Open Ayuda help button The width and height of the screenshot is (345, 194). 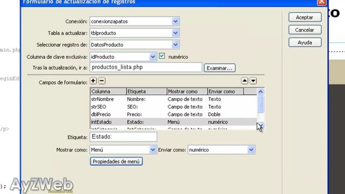click(x=305, y=42)
